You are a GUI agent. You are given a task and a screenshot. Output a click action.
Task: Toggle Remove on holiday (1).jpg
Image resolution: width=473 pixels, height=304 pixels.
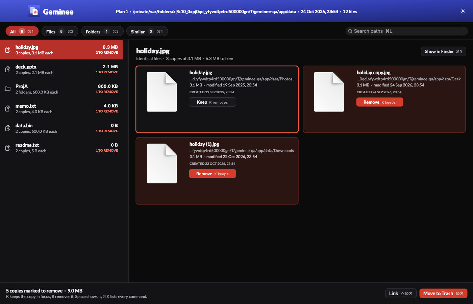click(212, 174)
